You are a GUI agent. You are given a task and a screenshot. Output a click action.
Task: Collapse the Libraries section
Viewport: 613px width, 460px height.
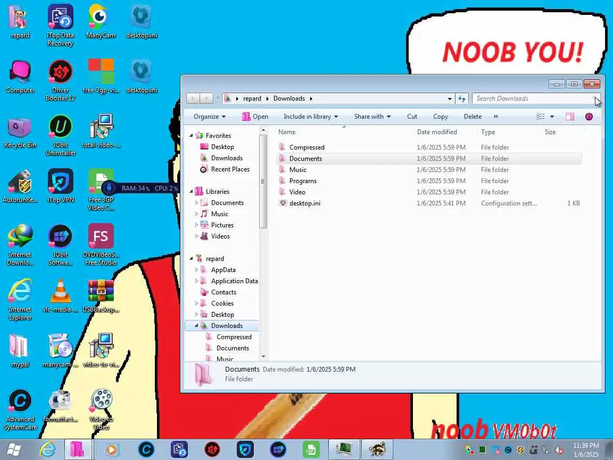191,192
